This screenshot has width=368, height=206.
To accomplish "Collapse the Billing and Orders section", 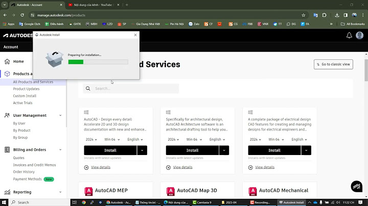I will pyautogui.click(x=60, y=150).
